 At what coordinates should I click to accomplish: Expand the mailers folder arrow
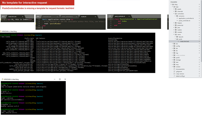click(x=174, y=30)
